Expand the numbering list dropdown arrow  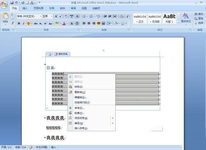point(94,16)
